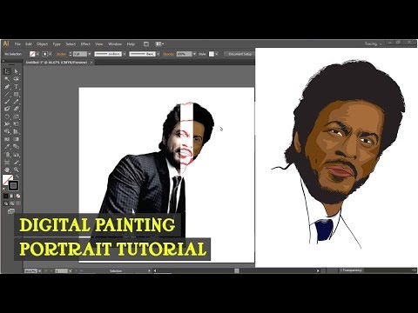
Task: Select the Line Segment tool
Action: pos(7,94)
